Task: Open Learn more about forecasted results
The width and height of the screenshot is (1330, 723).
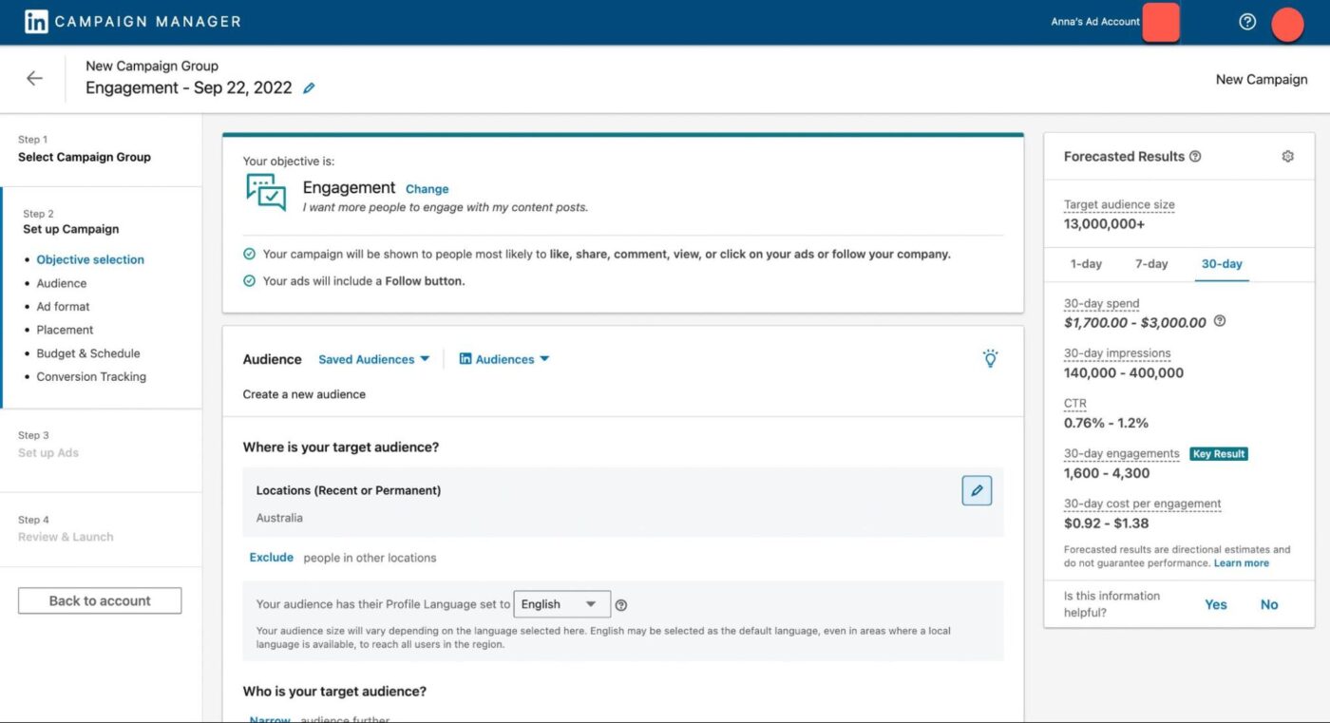Action: click(1241, 562)
